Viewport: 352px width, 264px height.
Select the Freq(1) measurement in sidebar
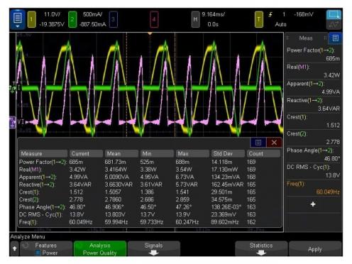[x=313, y=188]
